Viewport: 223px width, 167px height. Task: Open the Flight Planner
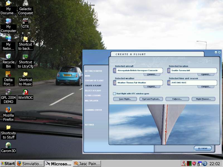coord(203,99)
